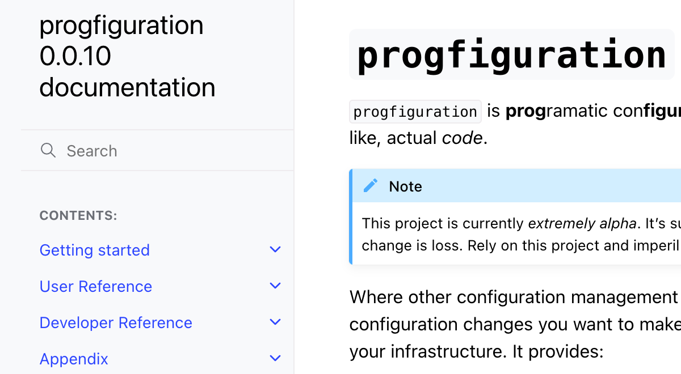
Task: Select the large progfiguration page heading
Action: [511, 54]
